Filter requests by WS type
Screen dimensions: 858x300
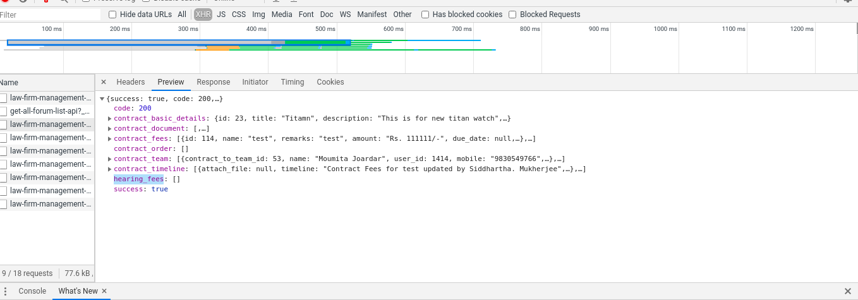[345, 15]
